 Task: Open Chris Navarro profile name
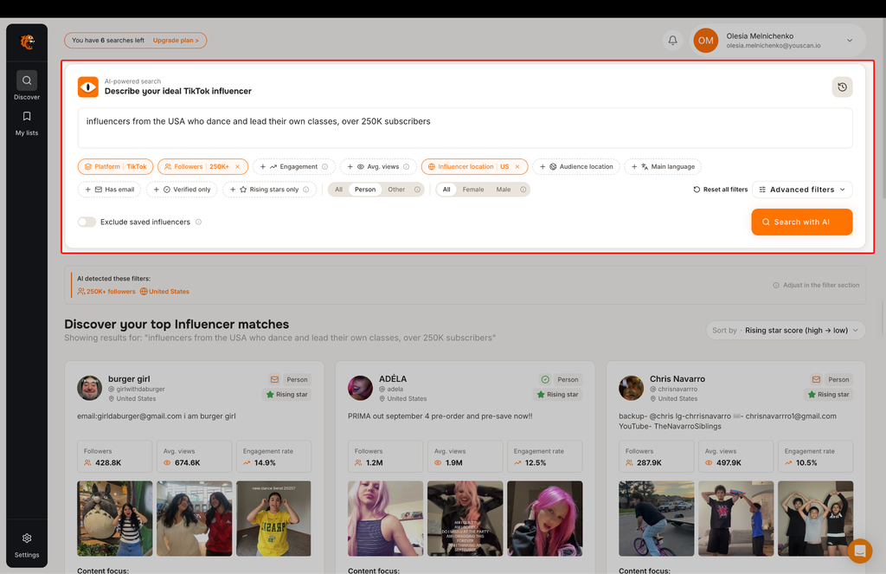coord(677,379)
